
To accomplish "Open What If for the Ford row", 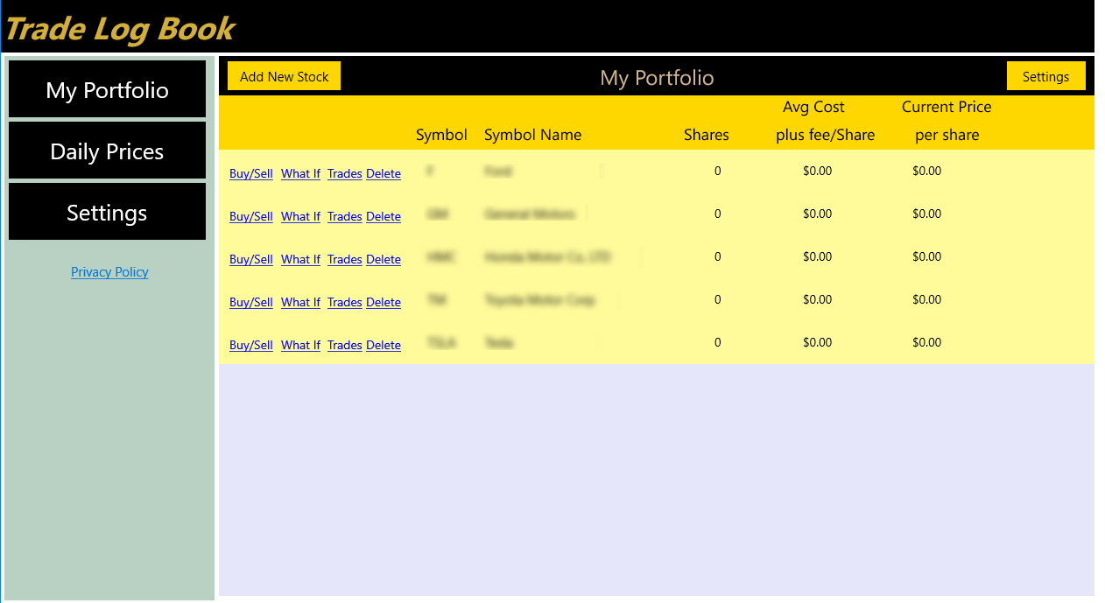I will coord(300,173).
